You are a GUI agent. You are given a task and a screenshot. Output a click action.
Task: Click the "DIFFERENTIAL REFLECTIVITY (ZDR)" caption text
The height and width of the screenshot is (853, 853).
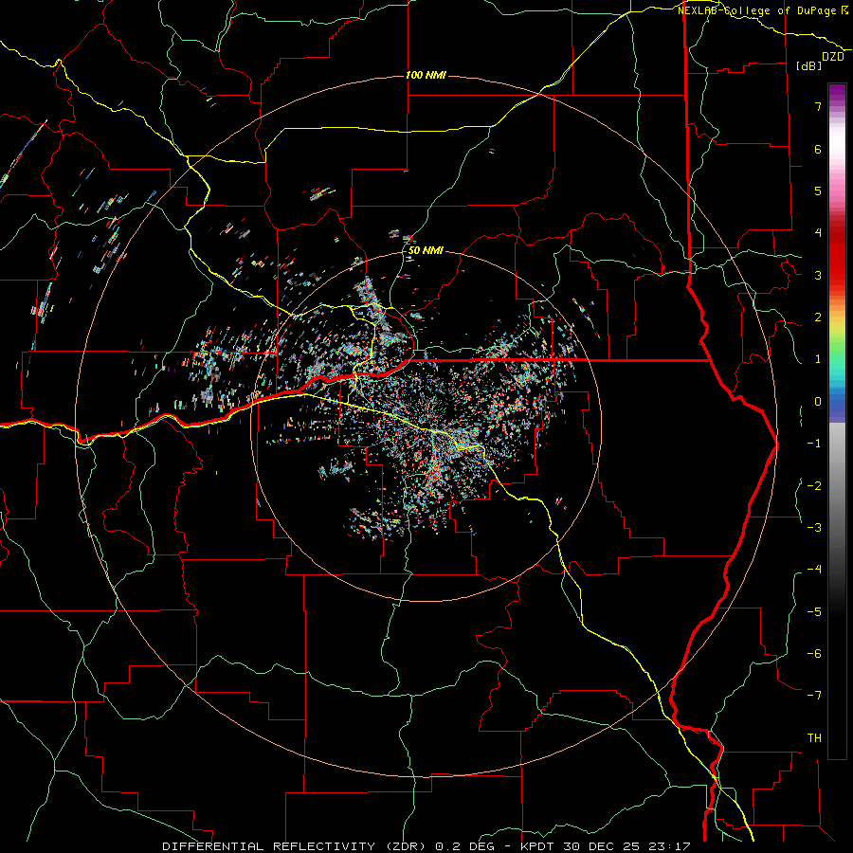pos(296,846)
